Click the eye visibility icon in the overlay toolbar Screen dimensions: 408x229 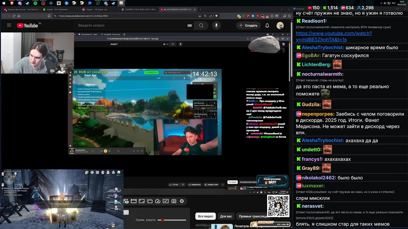pos(126,201)
